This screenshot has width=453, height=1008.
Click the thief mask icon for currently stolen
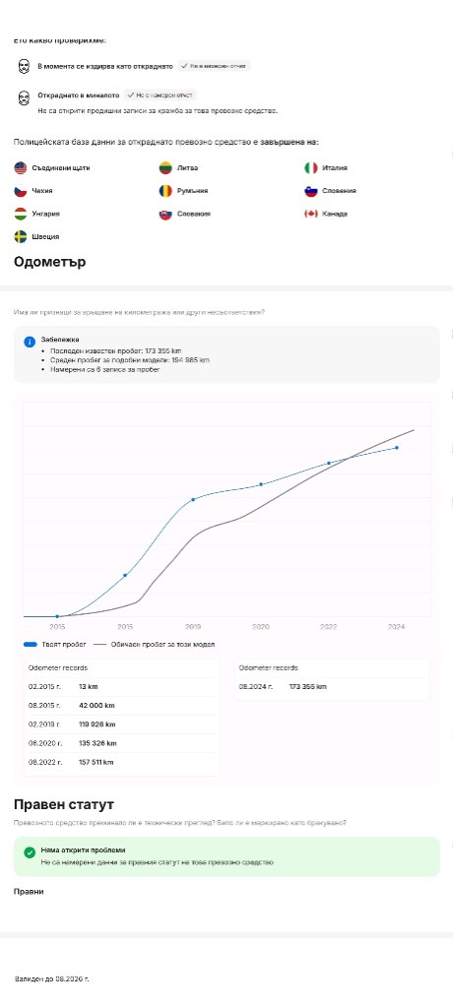pyautogui.click(x=24, y=66)
